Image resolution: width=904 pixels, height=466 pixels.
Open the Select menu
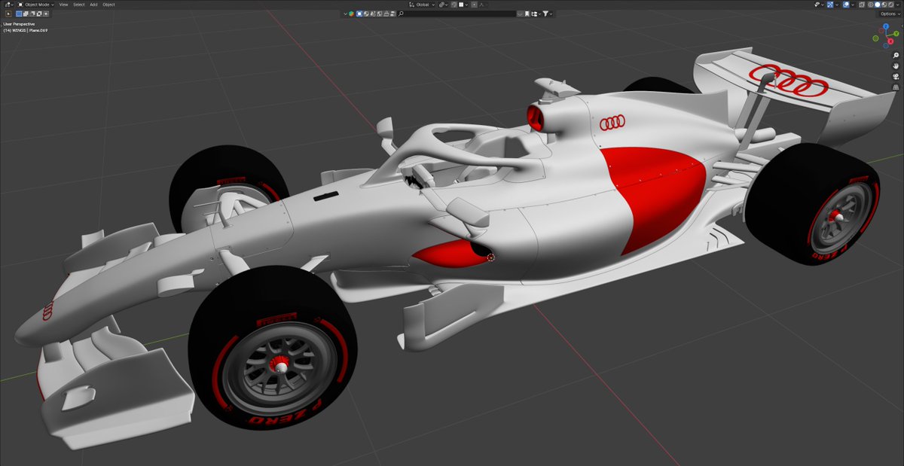[79, 5]
